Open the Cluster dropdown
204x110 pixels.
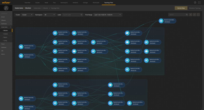click(x=27, y=15)
